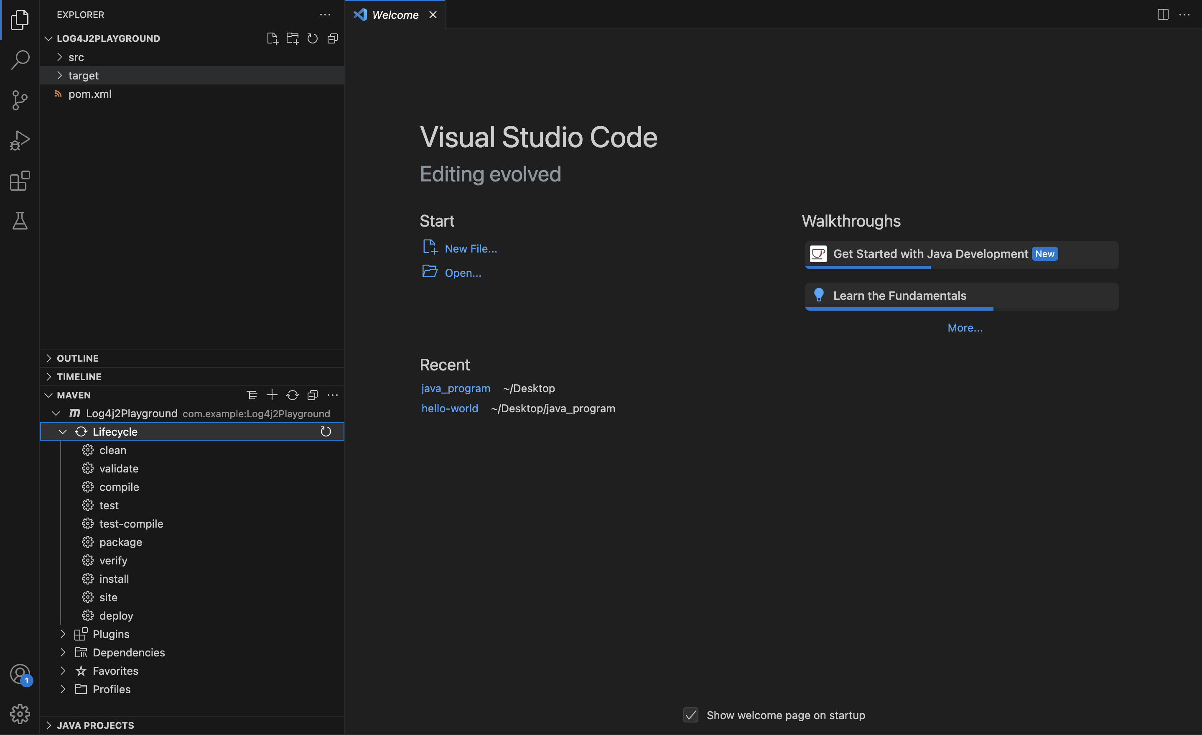Toggle flat list view in Maven panel
This screenshot has height=735, width=1202.
(252, 395)
